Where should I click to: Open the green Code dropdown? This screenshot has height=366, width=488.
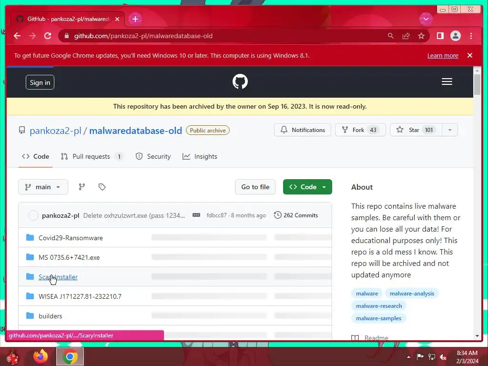tap(307, 187)
